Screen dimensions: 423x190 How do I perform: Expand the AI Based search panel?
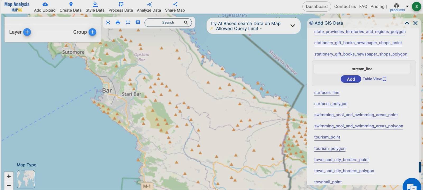tap(293, 26)
